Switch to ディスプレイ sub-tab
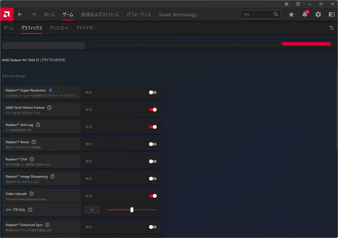 click(x=59, y=28)
